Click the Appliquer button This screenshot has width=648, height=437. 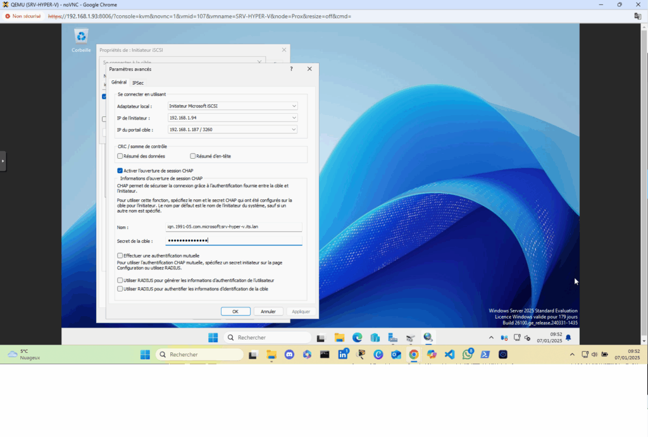click(301, 311)
